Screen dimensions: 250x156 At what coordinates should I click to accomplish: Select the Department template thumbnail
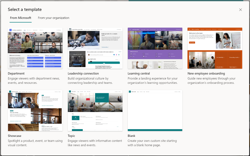click(35, 48)
